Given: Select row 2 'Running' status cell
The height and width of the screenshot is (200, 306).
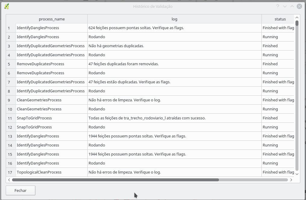Looking at the screenshot, I should pyautogui.click(x=278, y=37).
